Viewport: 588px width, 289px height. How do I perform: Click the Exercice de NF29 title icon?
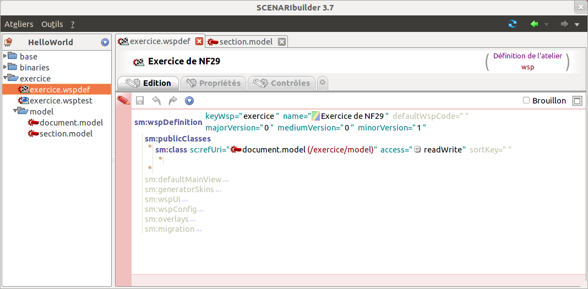tap(139, 62)
